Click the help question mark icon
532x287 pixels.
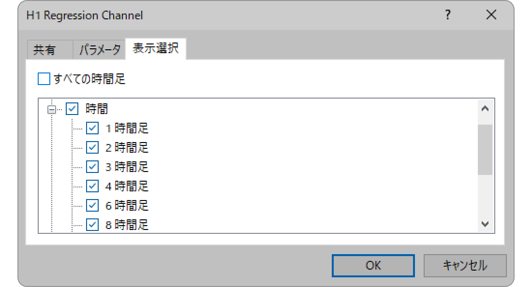coord(448,15)
